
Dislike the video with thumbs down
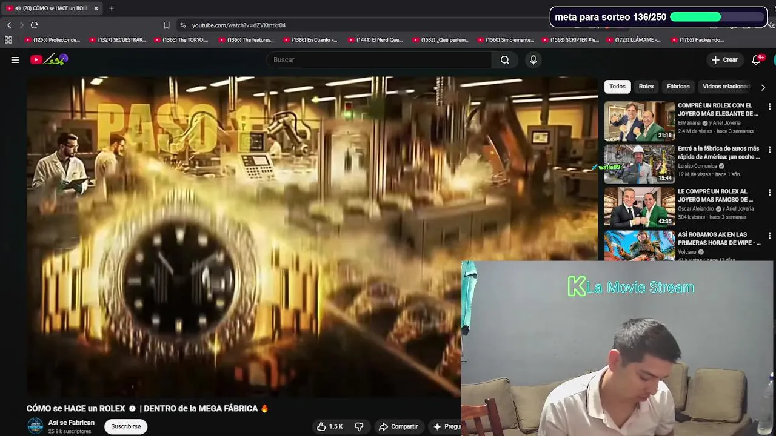[359, 426]
